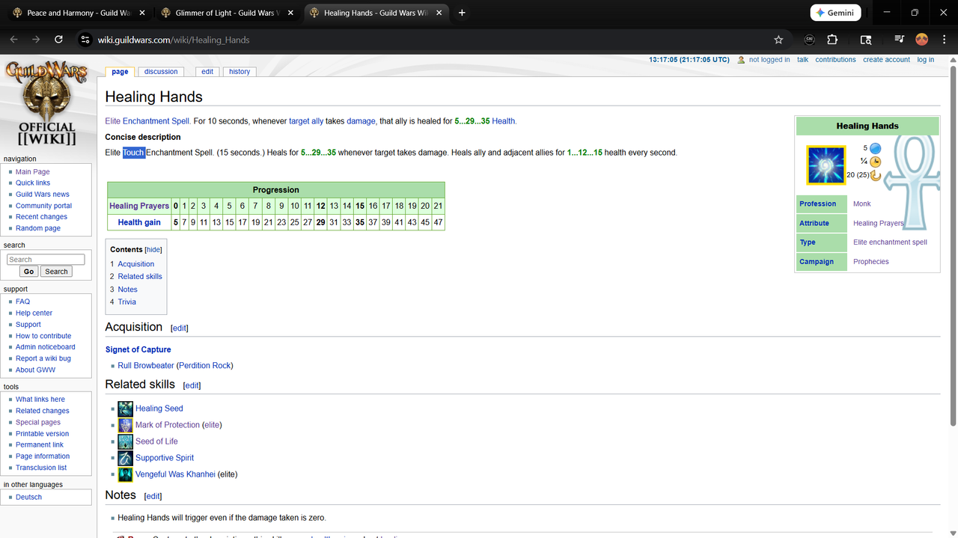Edit the Acquisition section
This screenshot has height=538, width=958.
(x=180, y=328)
